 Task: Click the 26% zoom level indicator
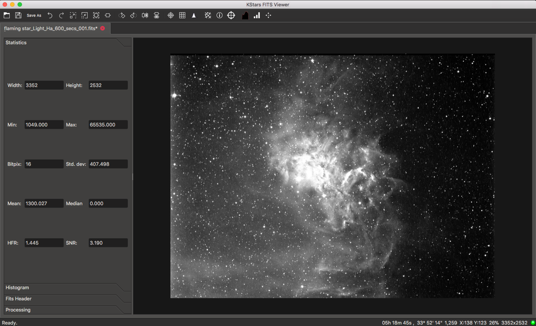point(494,322)
